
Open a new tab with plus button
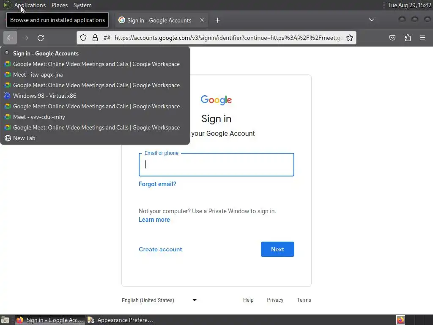tap(218, 20)
